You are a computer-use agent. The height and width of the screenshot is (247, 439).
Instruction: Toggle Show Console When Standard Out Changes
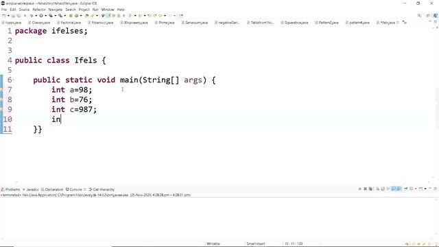point(393,189)
